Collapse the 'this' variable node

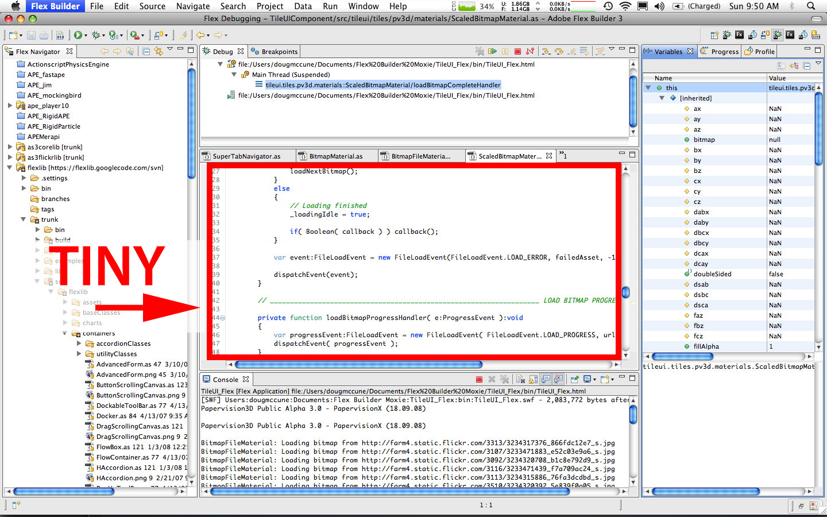click(x=648, y=88)
